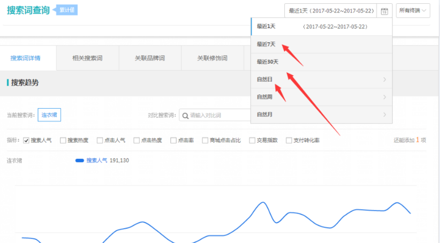Expand the 自然月 submenu arrow
Screen dimensions: 440x243
tap(384, 115)
